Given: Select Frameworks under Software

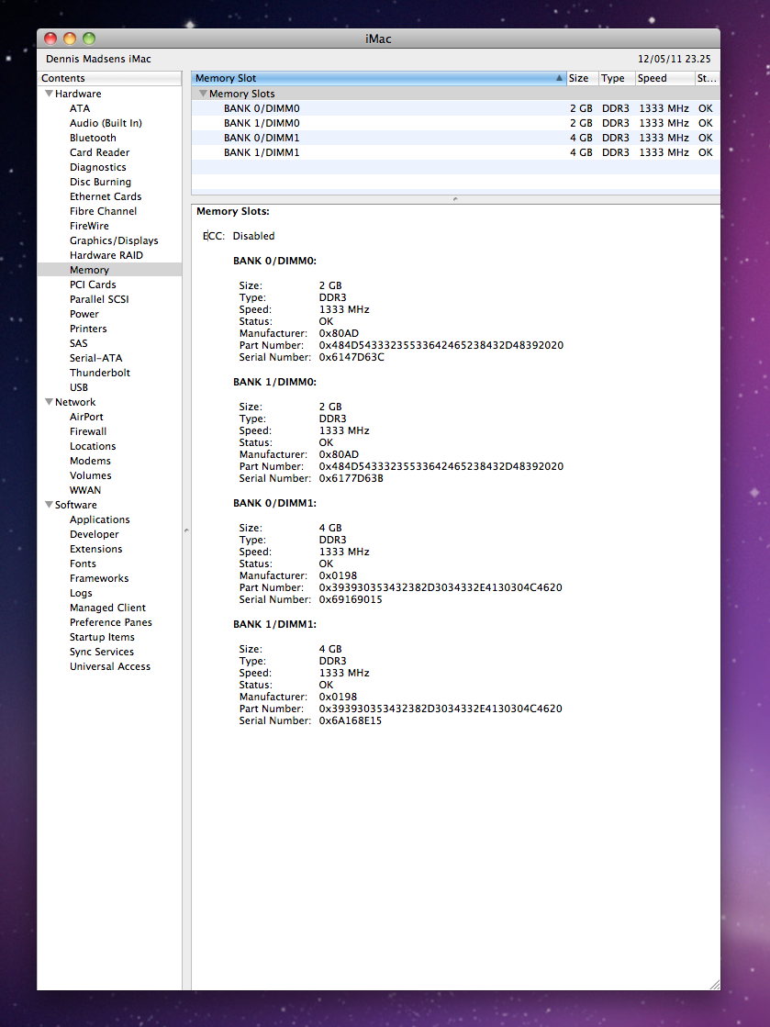Looking at the screenshot, I should [x=99, y=578].
